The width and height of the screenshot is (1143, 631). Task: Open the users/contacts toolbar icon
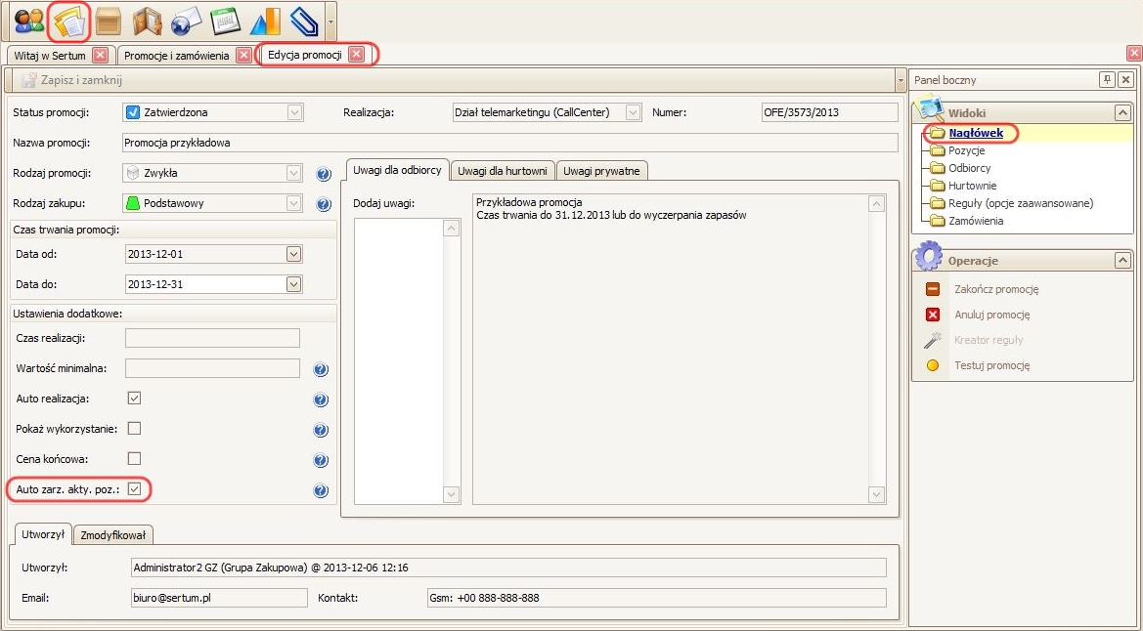29,21
